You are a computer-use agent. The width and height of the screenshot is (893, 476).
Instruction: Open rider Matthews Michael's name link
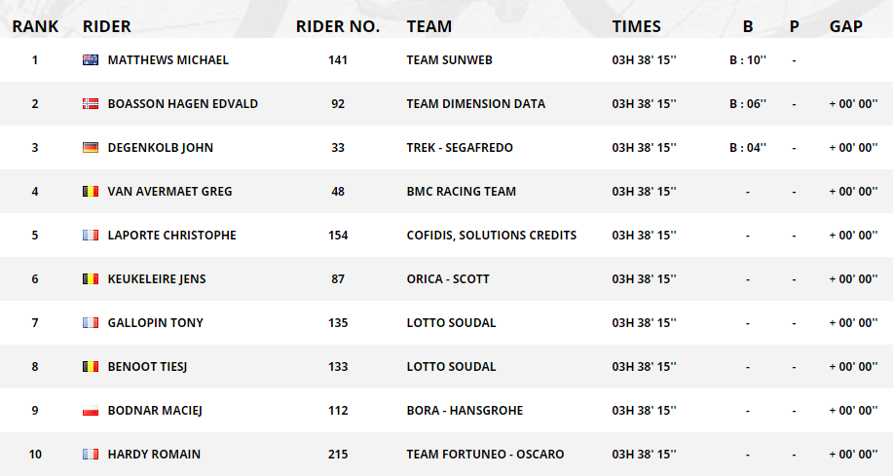point(168,60)
